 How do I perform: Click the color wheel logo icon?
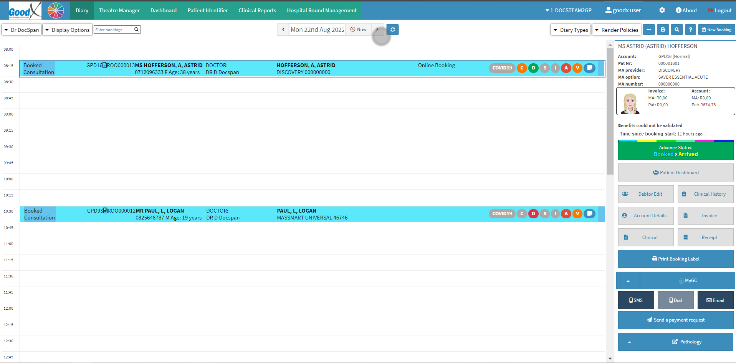[56, 10]
